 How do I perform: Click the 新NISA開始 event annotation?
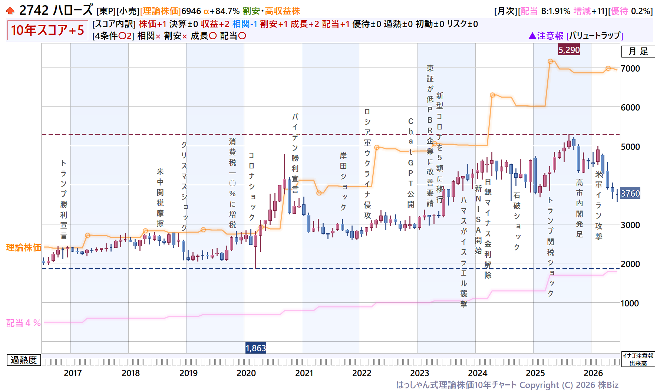478,219
